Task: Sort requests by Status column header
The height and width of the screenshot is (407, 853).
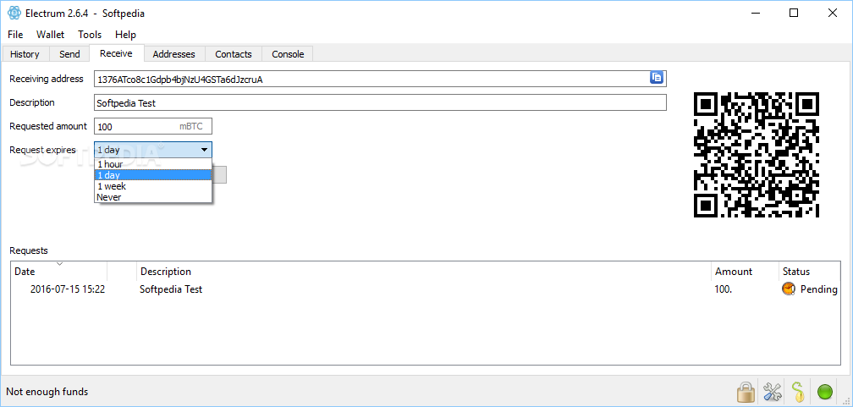Action: click(810, 271)
